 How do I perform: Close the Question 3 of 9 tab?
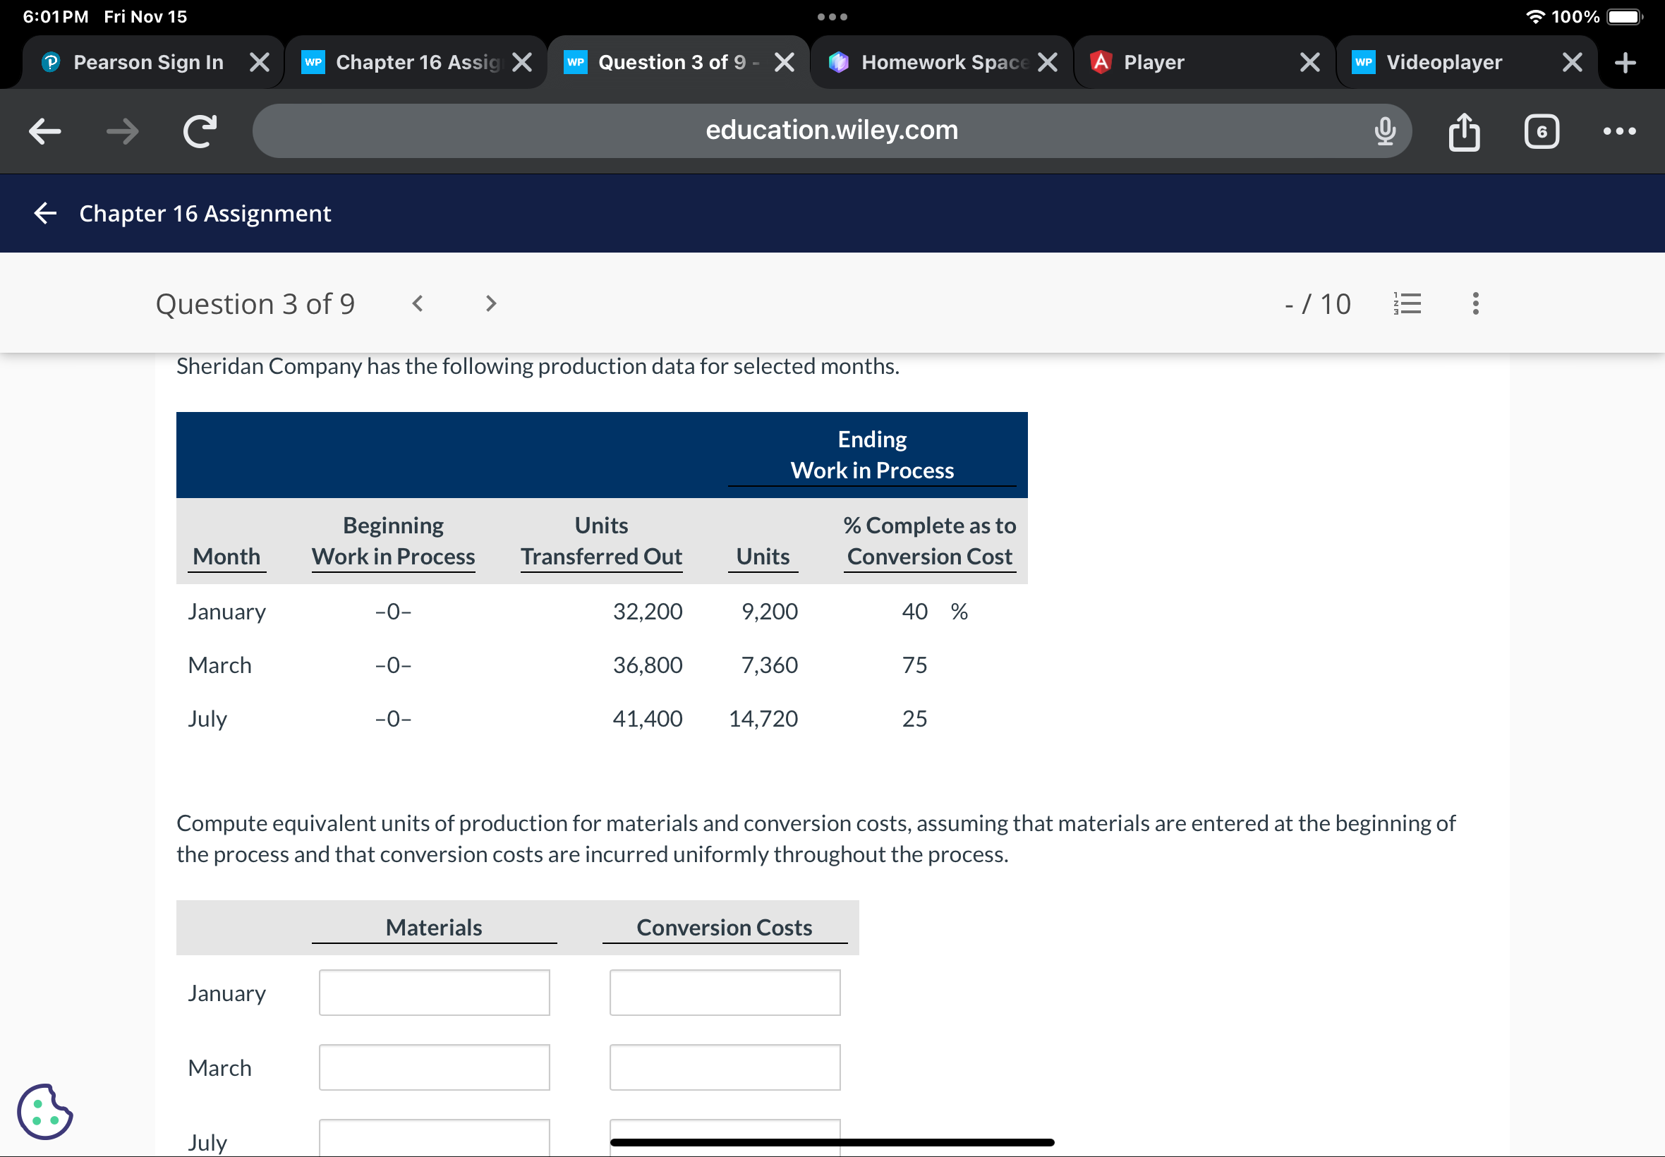coord(784,62)
